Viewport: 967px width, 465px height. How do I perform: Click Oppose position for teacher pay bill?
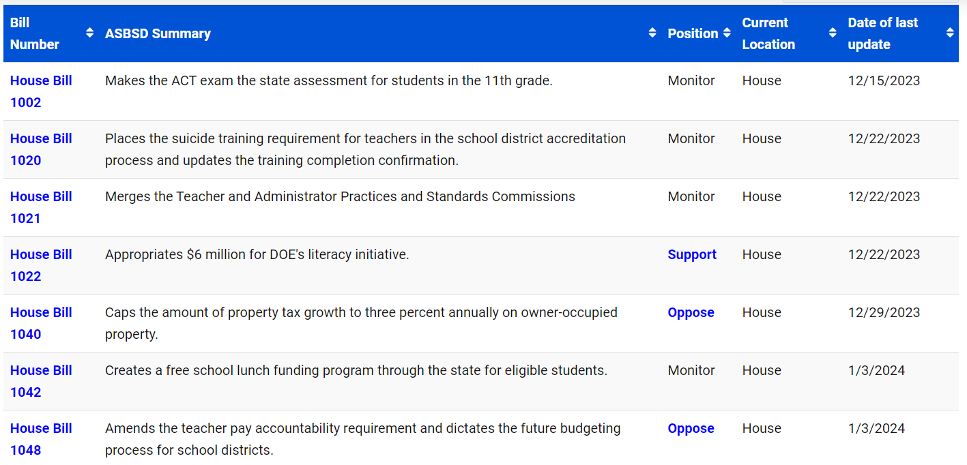coord(691,428)
